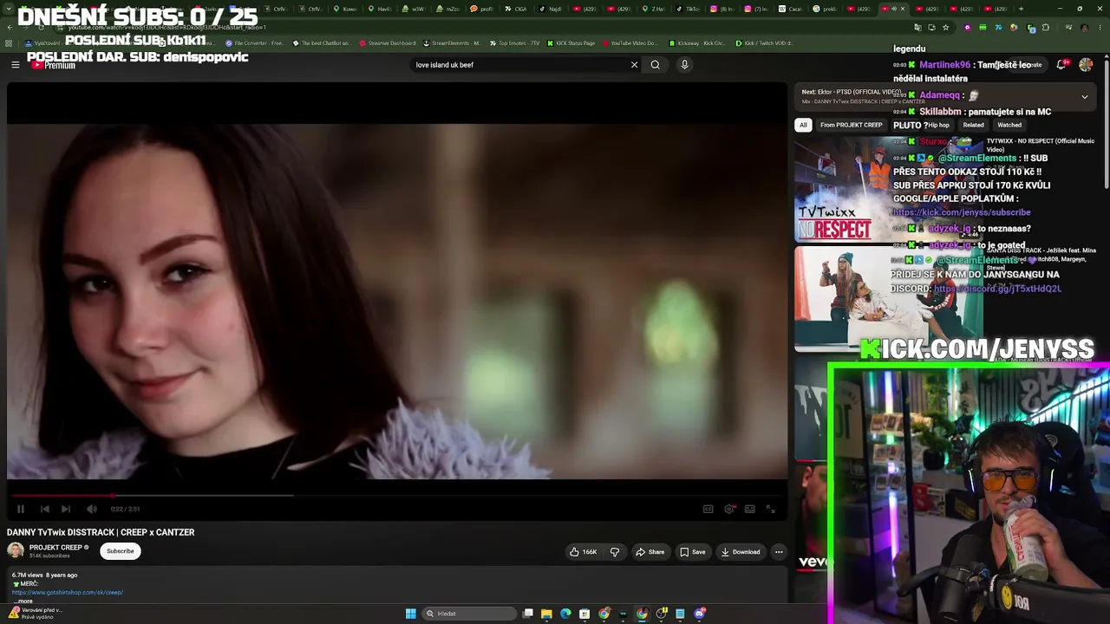The height and width of the screenshot is (624, 1110).
Task: Select the Related filter chip
Action: pyautogui.click(x=973, y=125)
